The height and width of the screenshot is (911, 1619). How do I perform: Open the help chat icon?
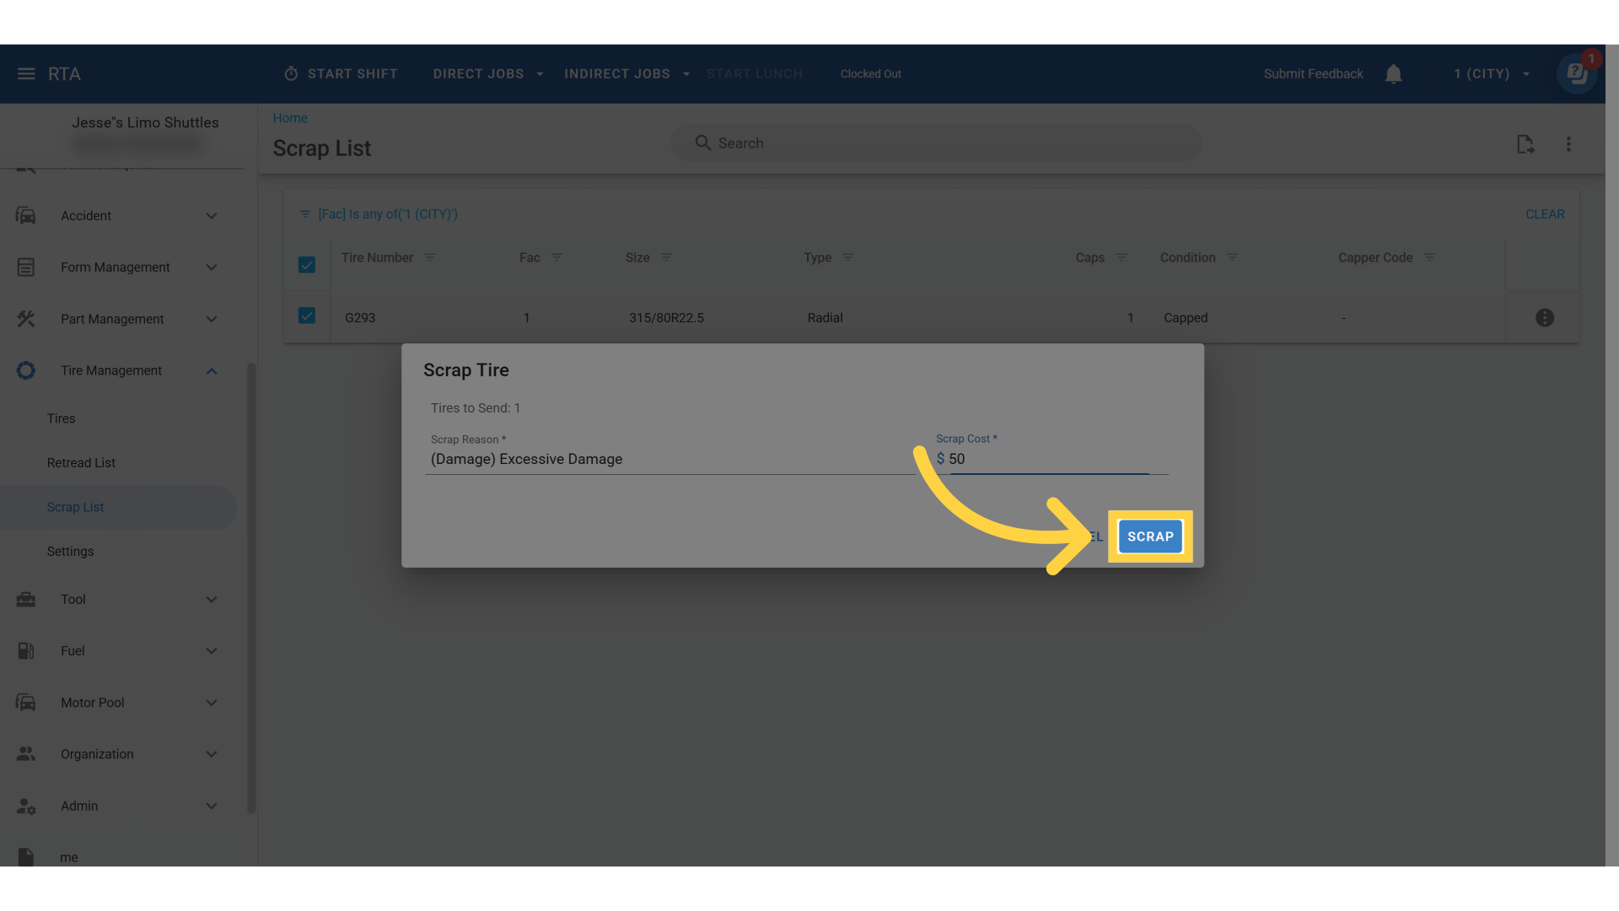coord(1576,74)
